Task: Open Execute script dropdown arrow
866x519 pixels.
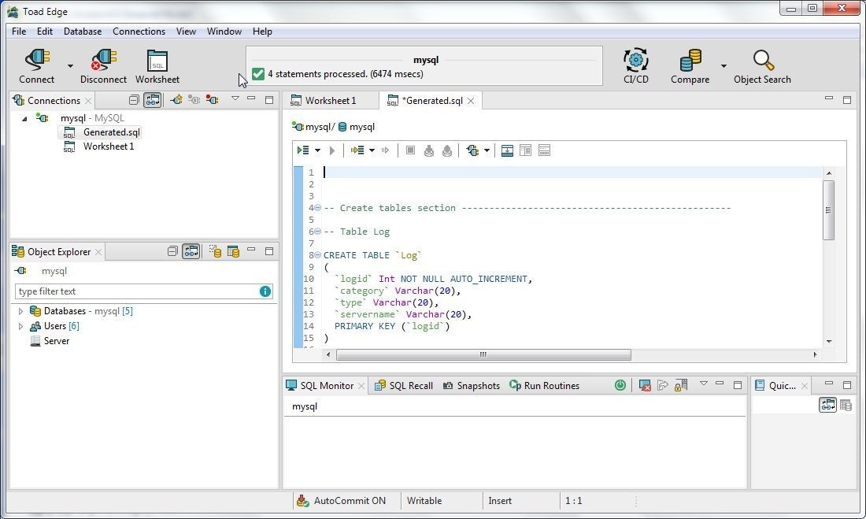Action: click(317, 150)
